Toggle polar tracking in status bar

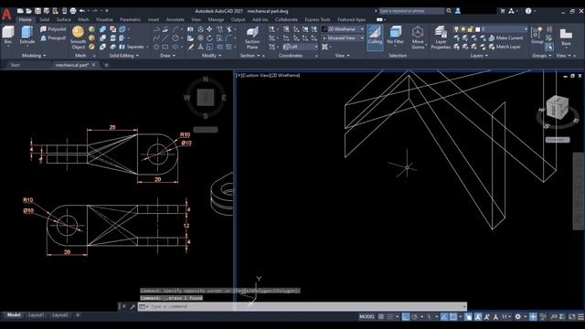pos(414,317)
